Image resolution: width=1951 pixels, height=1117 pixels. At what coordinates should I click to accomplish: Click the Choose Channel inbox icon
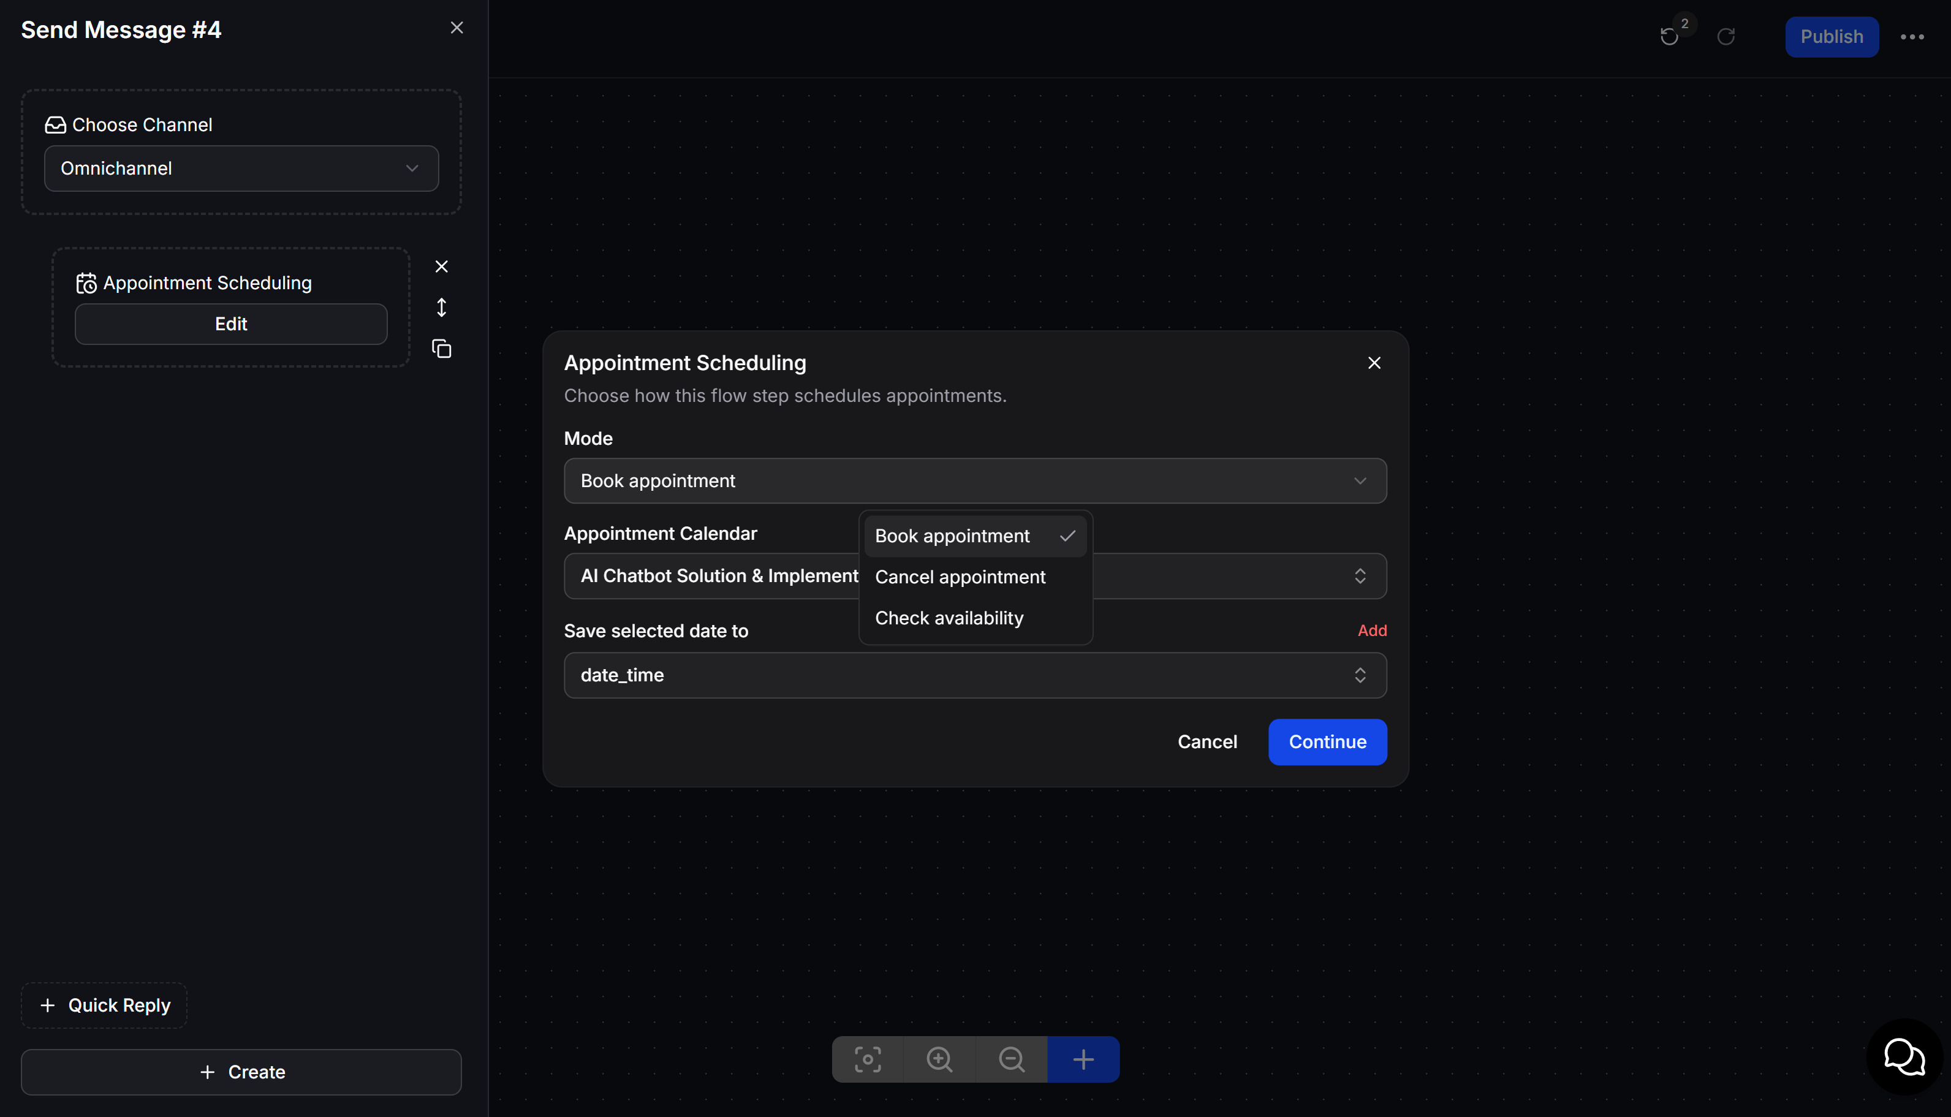55,124
